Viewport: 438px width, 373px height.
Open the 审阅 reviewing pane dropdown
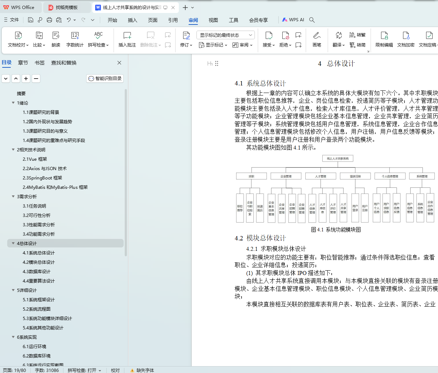point(243,45)
